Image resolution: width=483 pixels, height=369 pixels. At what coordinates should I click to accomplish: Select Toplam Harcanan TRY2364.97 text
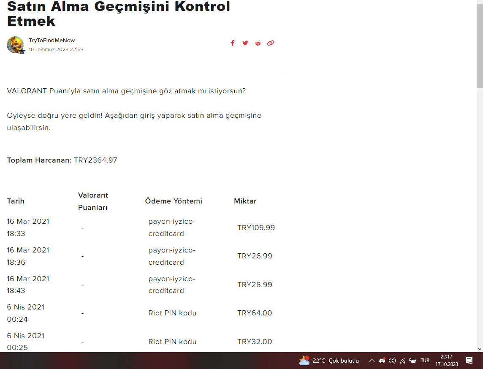click(62, 160)
